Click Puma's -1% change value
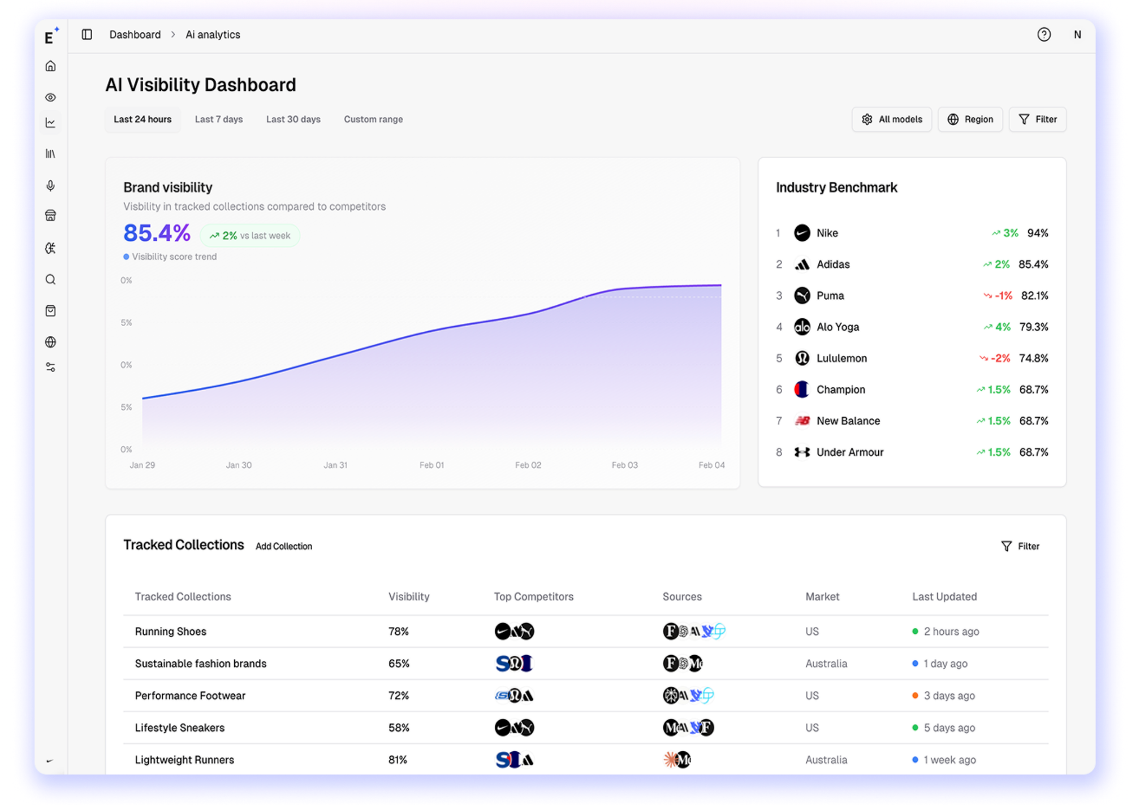This screenshot has height=805, width=1131. coord(998,296)
